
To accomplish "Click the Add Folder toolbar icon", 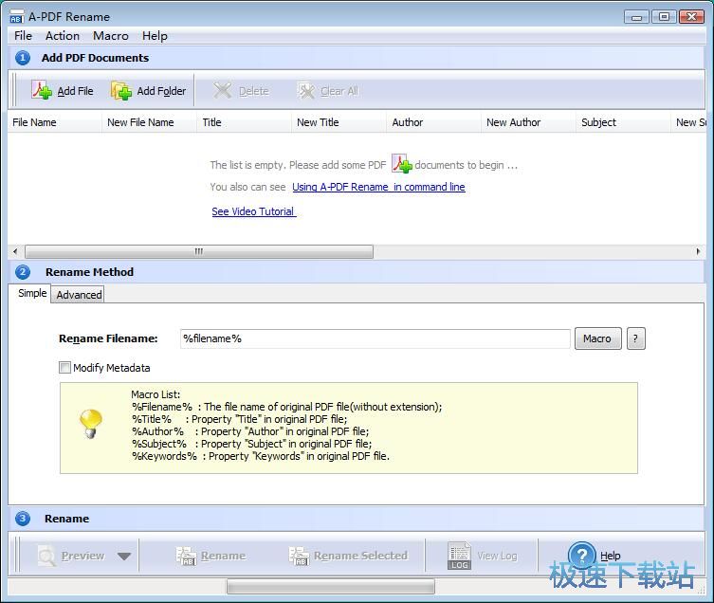I will point(121,91).
